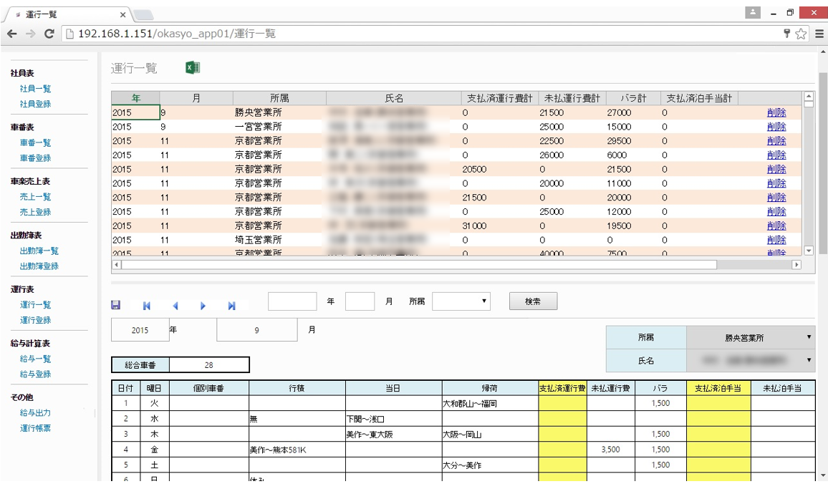
Task: Jump to the last record
Action: [231, 304]
